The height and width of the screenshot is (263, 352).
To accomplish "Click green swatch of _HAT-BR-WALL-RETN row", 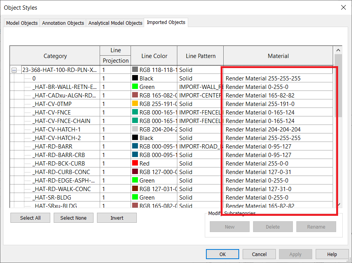I will [135, 86].
